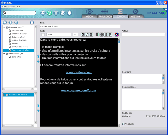
Task: Open the Options menu
Action: pos(12,6)
